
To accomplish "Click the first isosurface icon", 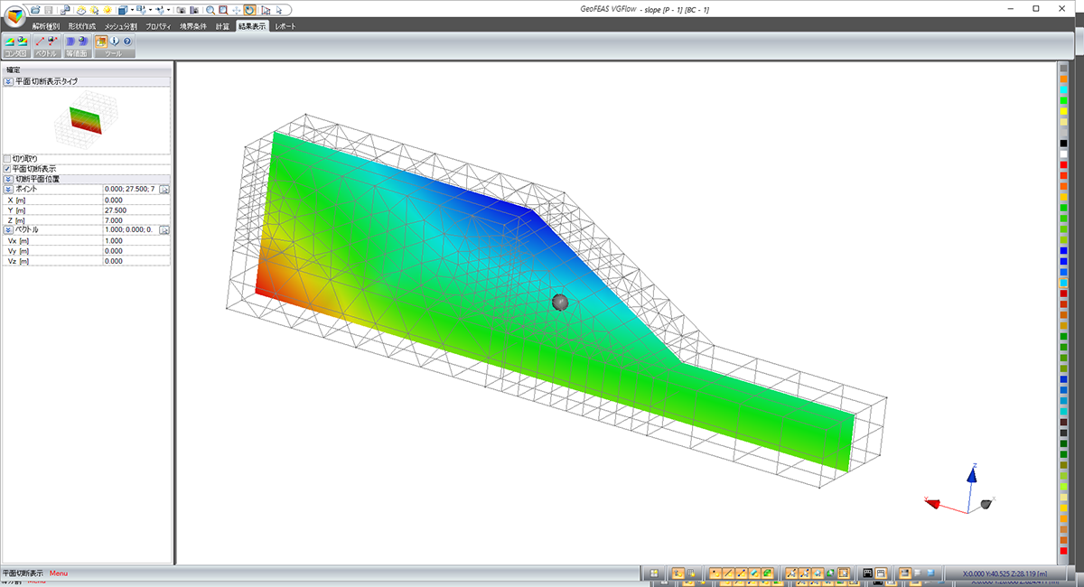I will (x=70, y=42).
